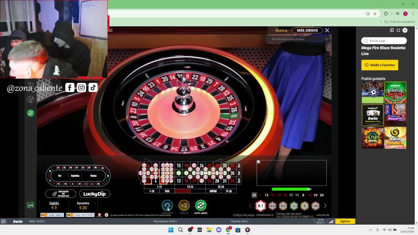Open the pop-out window icon in side panel
This screenshot has width=418, height=235.
(392, 30)
